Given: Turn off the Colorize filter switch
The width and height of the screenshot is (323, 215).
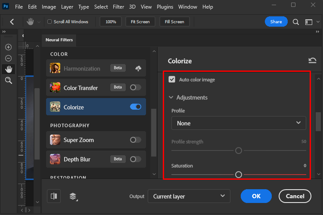Looking at the screenshot, I should (135, 107).
